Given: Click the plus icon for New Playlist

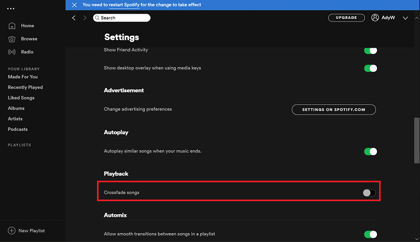Looking at the screenshot, I should (x=12, y=230).
